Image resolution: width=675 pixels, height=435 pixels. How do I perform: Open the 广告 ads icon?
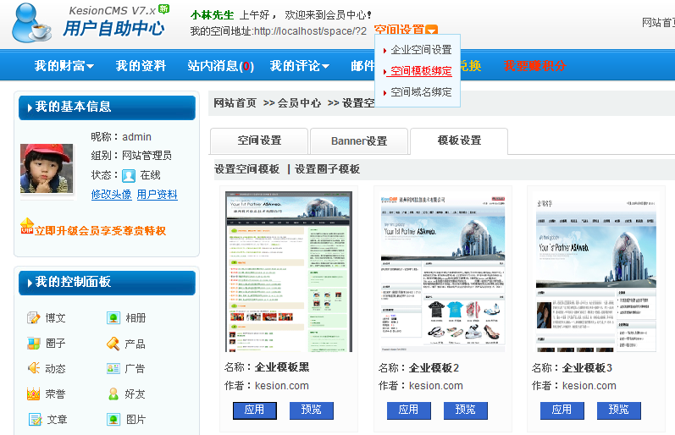[x=113, y=369]
